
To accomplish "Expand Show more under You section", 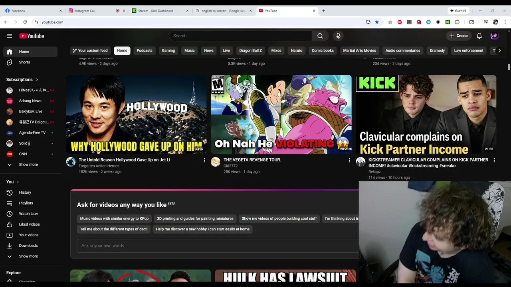I will (30, 256).
